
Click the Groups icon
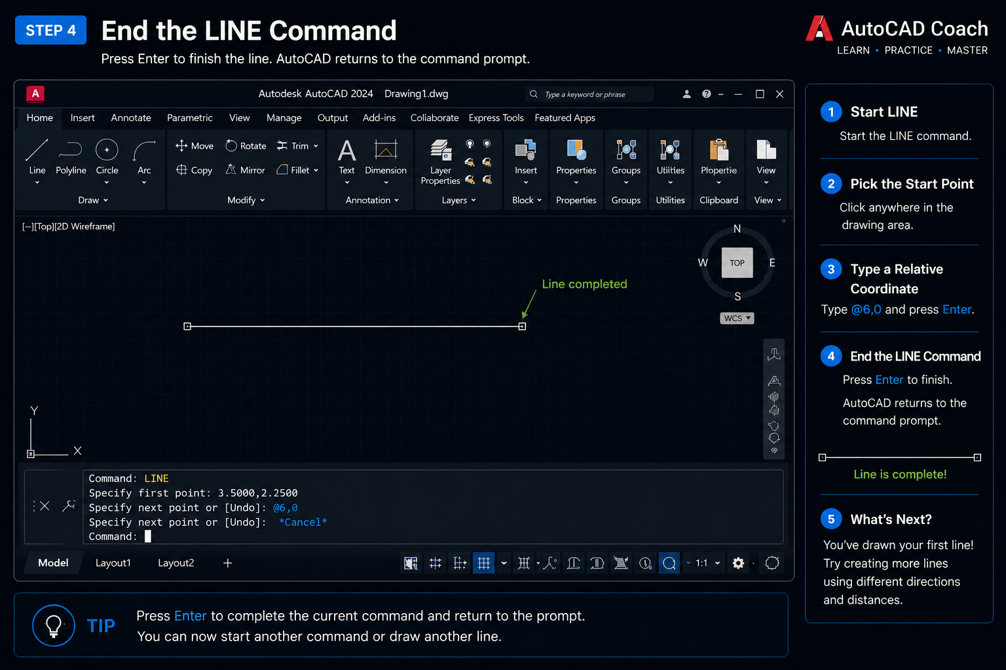[626, 150]
